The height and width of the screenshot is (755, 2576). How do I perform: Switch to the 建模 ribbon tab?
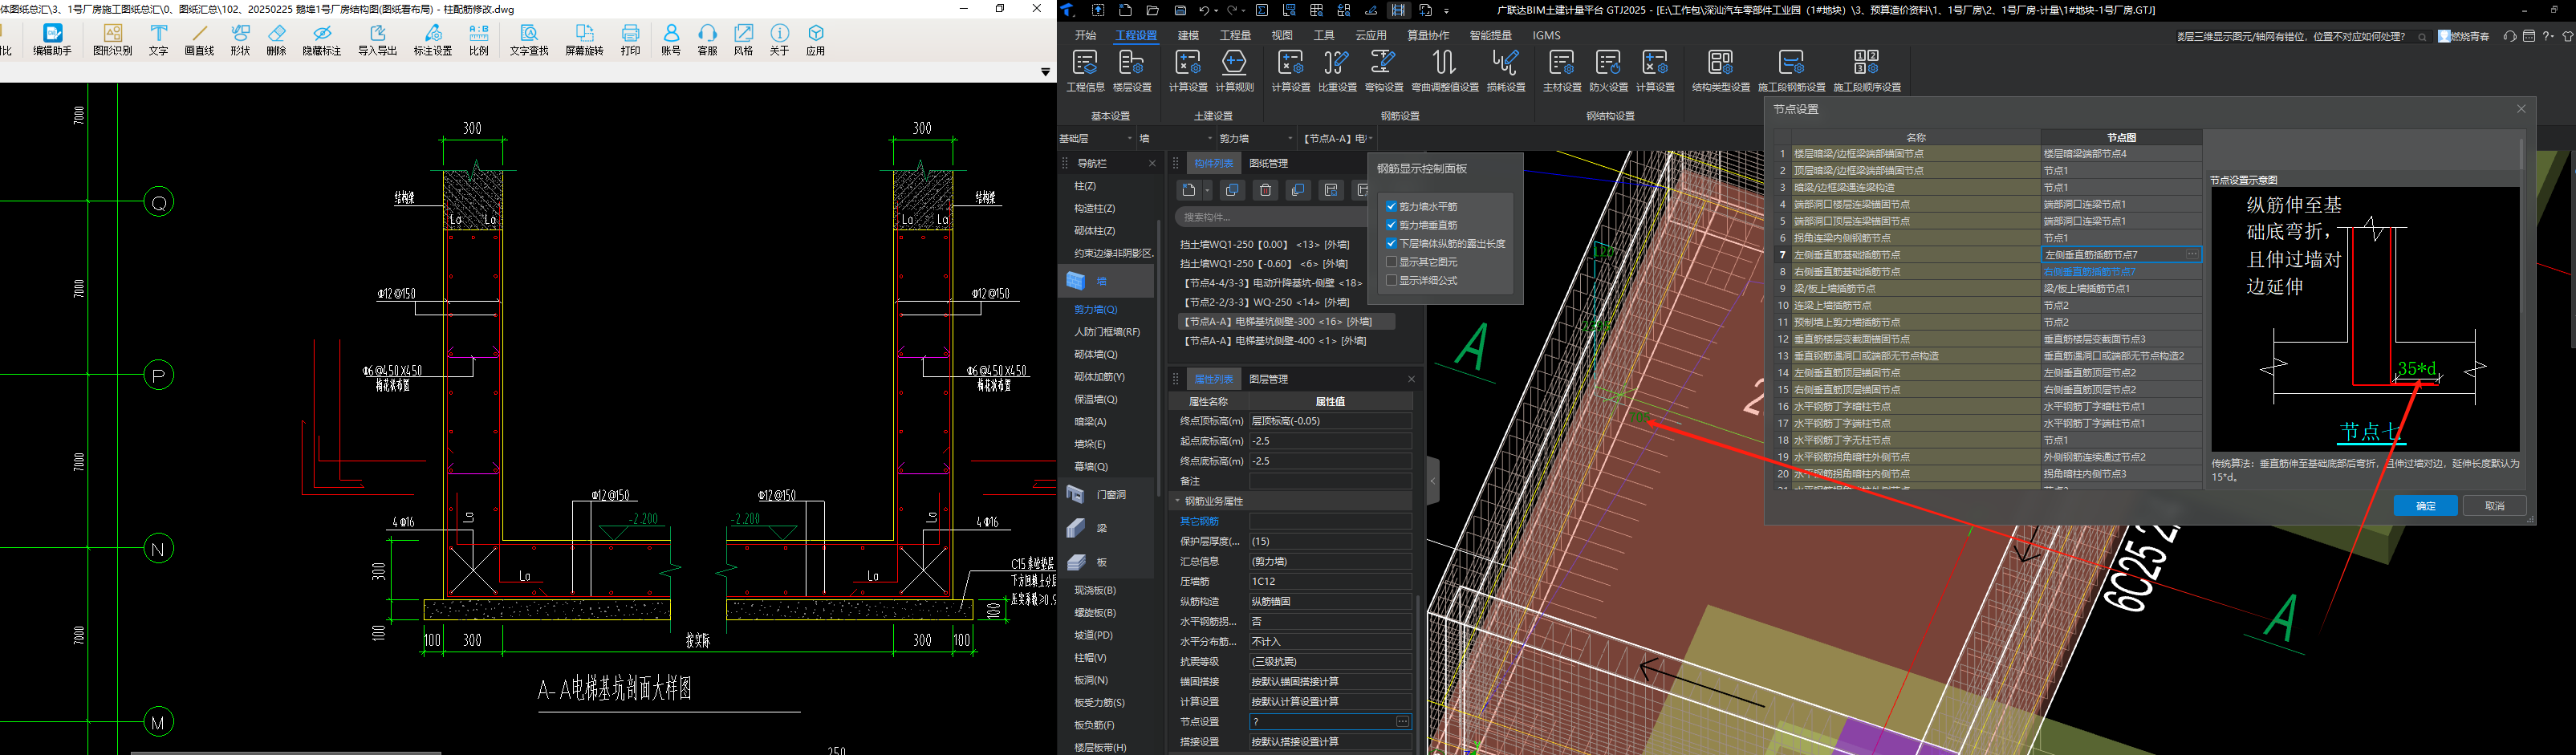[1188, 35]
